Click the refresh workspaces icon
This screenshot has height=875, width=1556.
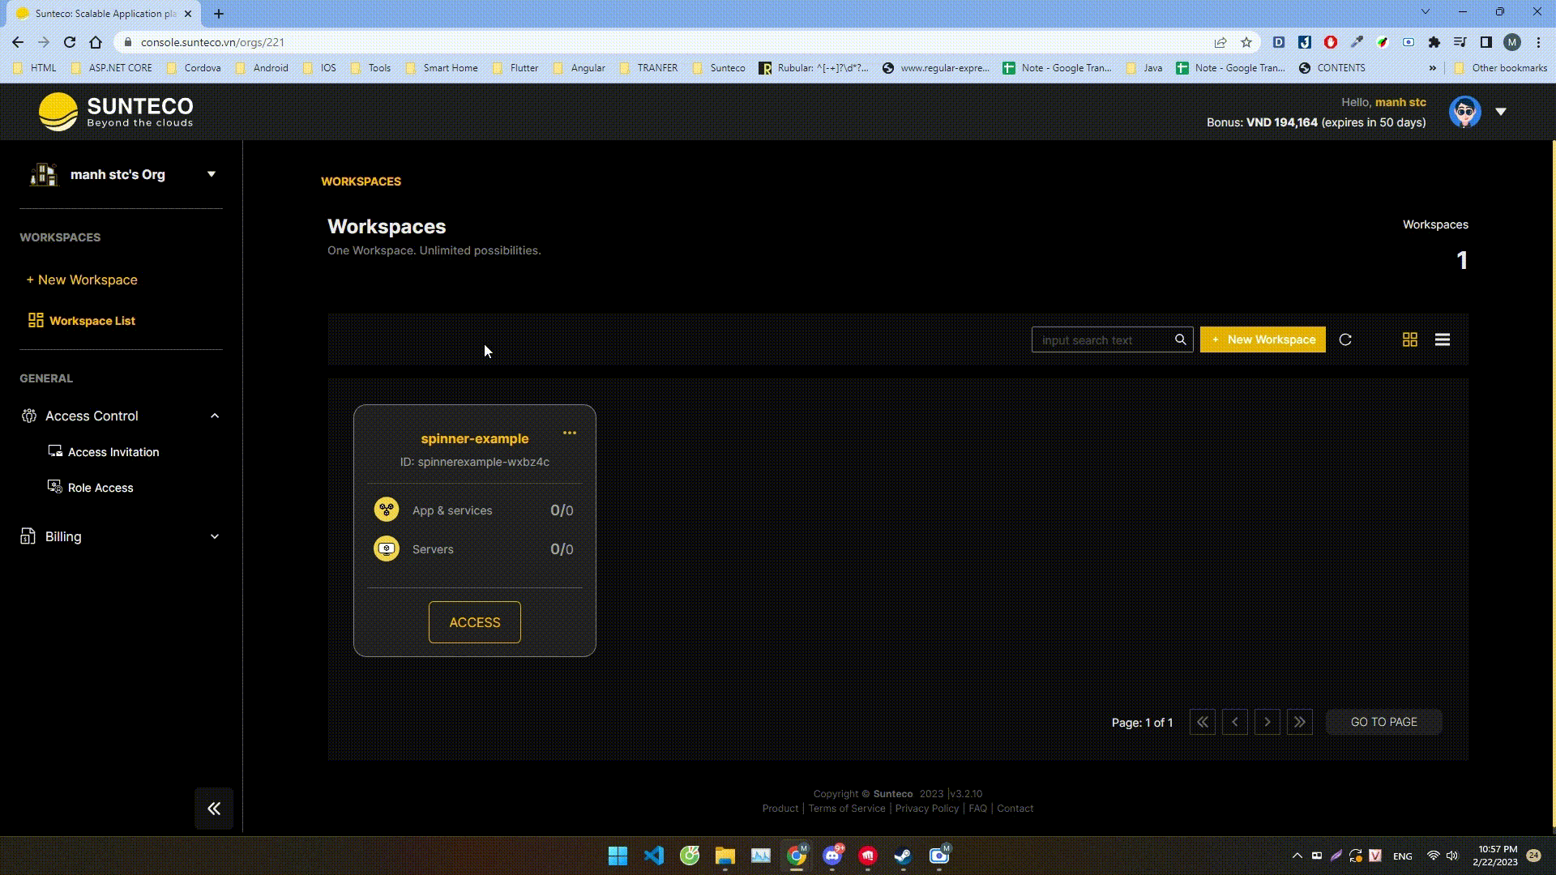[x=1345, y=339]
